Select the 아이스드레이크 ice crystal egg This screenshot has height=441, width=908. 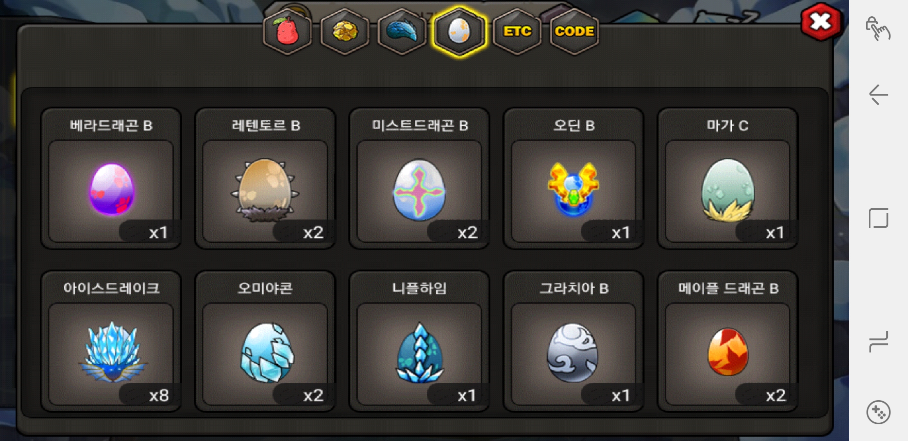pos(111,341)
